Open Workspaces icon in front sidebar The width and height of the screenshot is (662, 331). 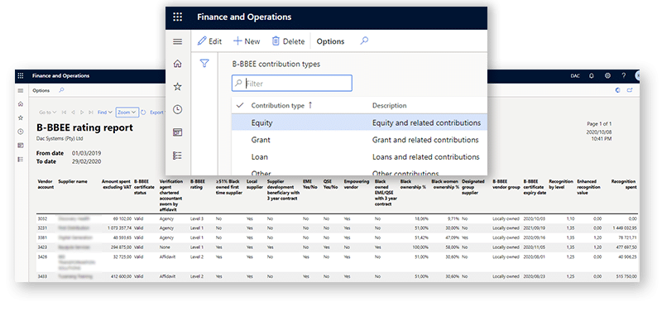[177, 132]
